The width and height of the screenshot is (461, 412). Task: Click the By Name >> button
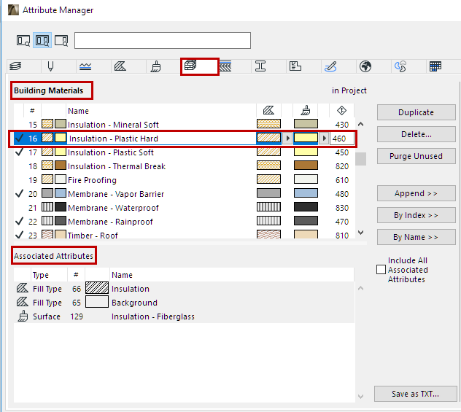pos(416,237)
